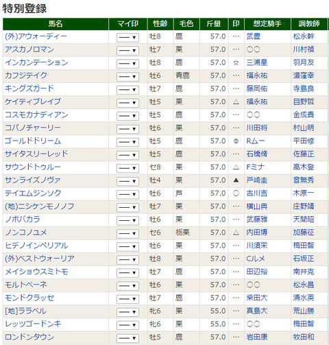Open horse page for モンドクラッセ
This screenshot has width=329, height=345.
(x=29, y=298)
